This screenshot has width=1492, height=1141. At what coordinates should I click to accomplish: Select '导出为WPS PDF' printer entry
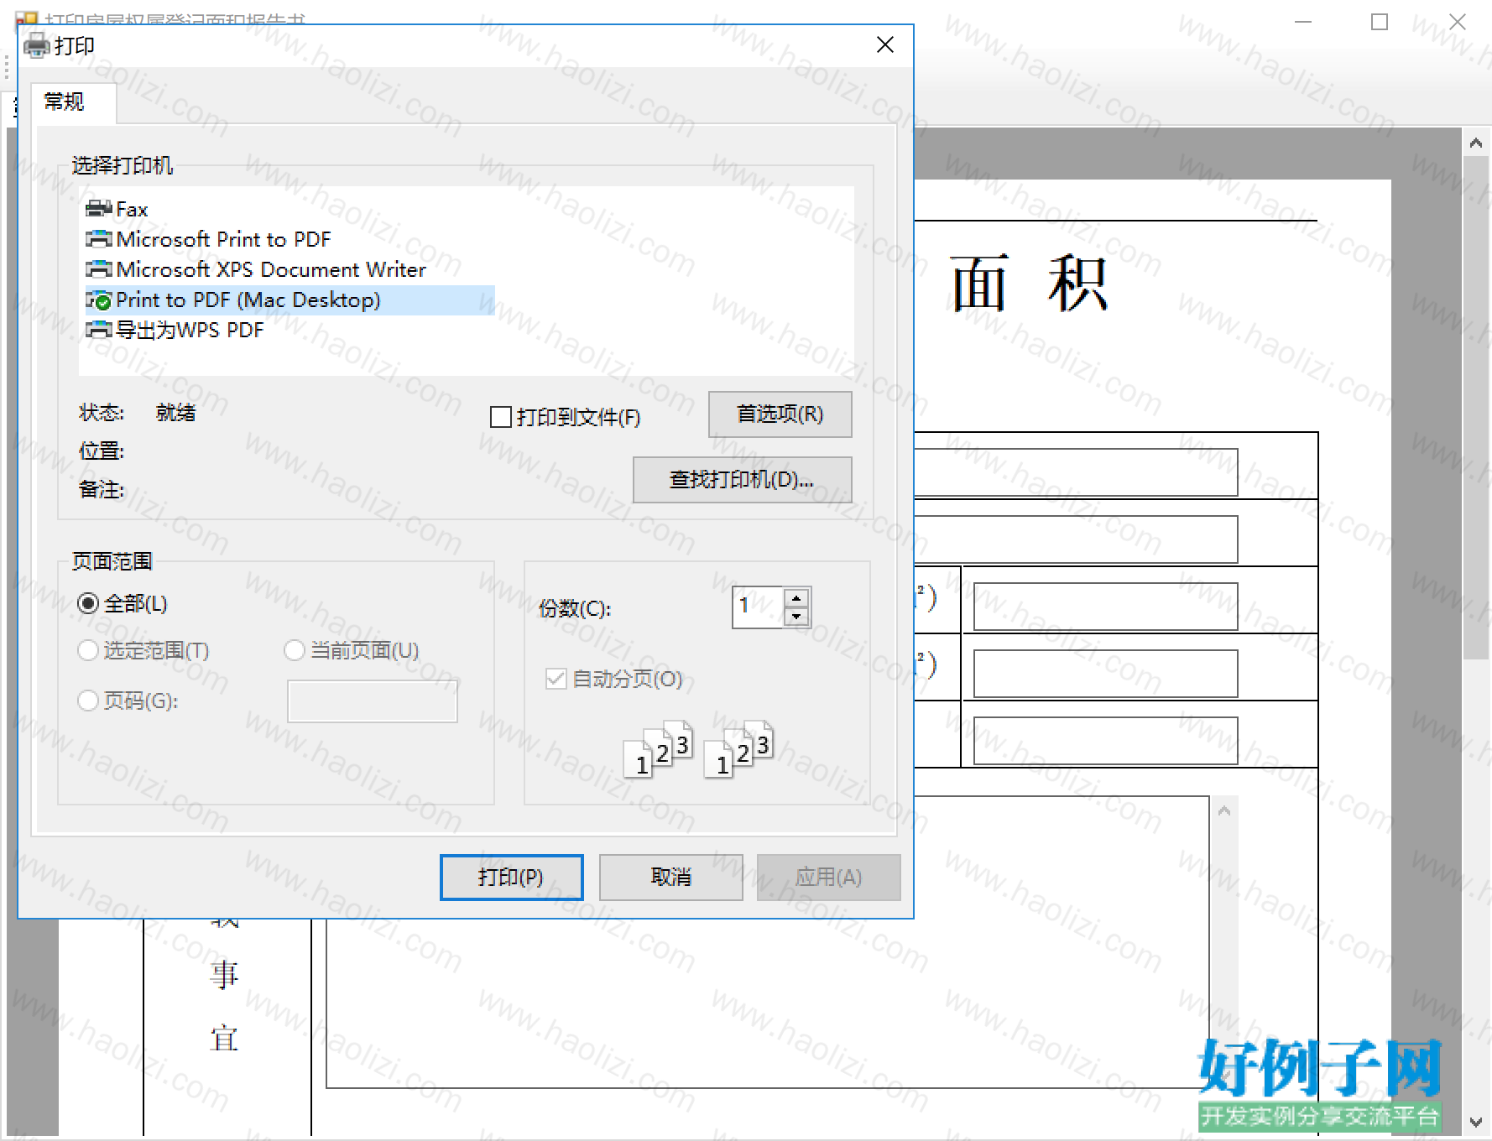(x=190, y=330)
